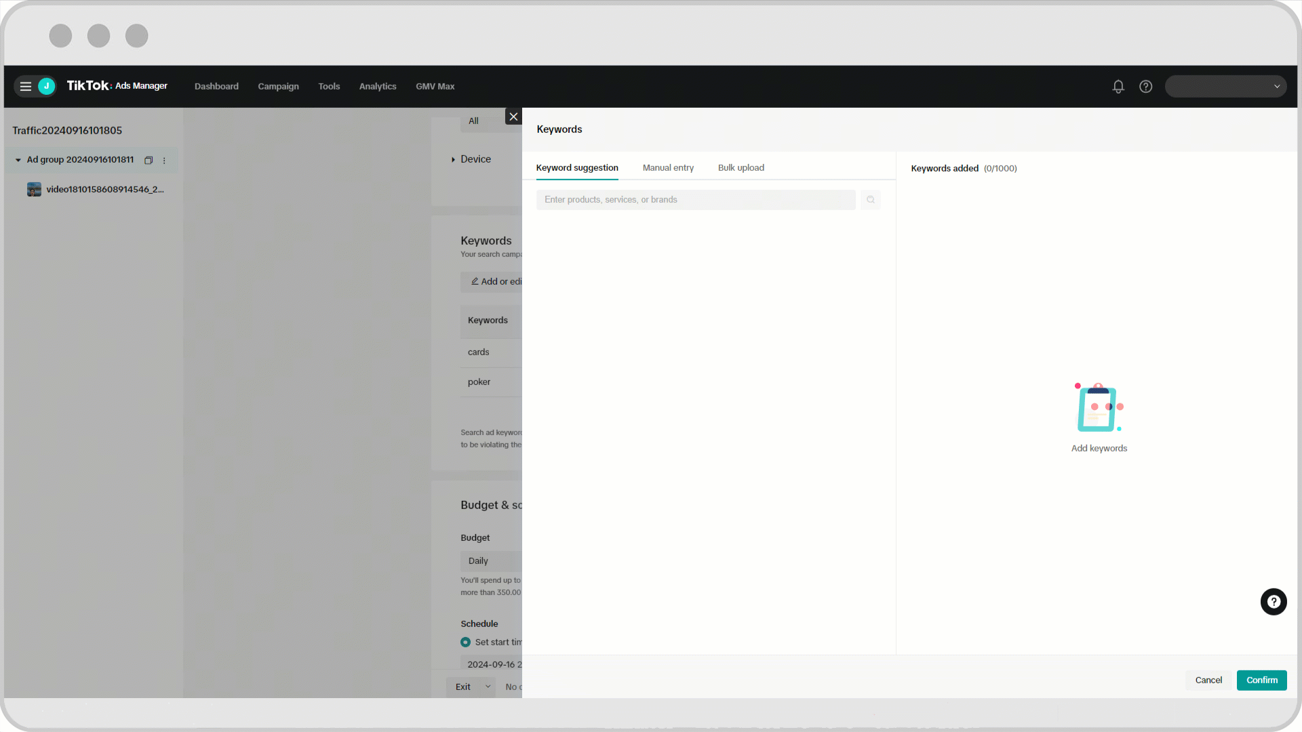The height and width of the screenshot is (732, 1302).
Task: Click the Cancel button
Action: click(1208, 680)
